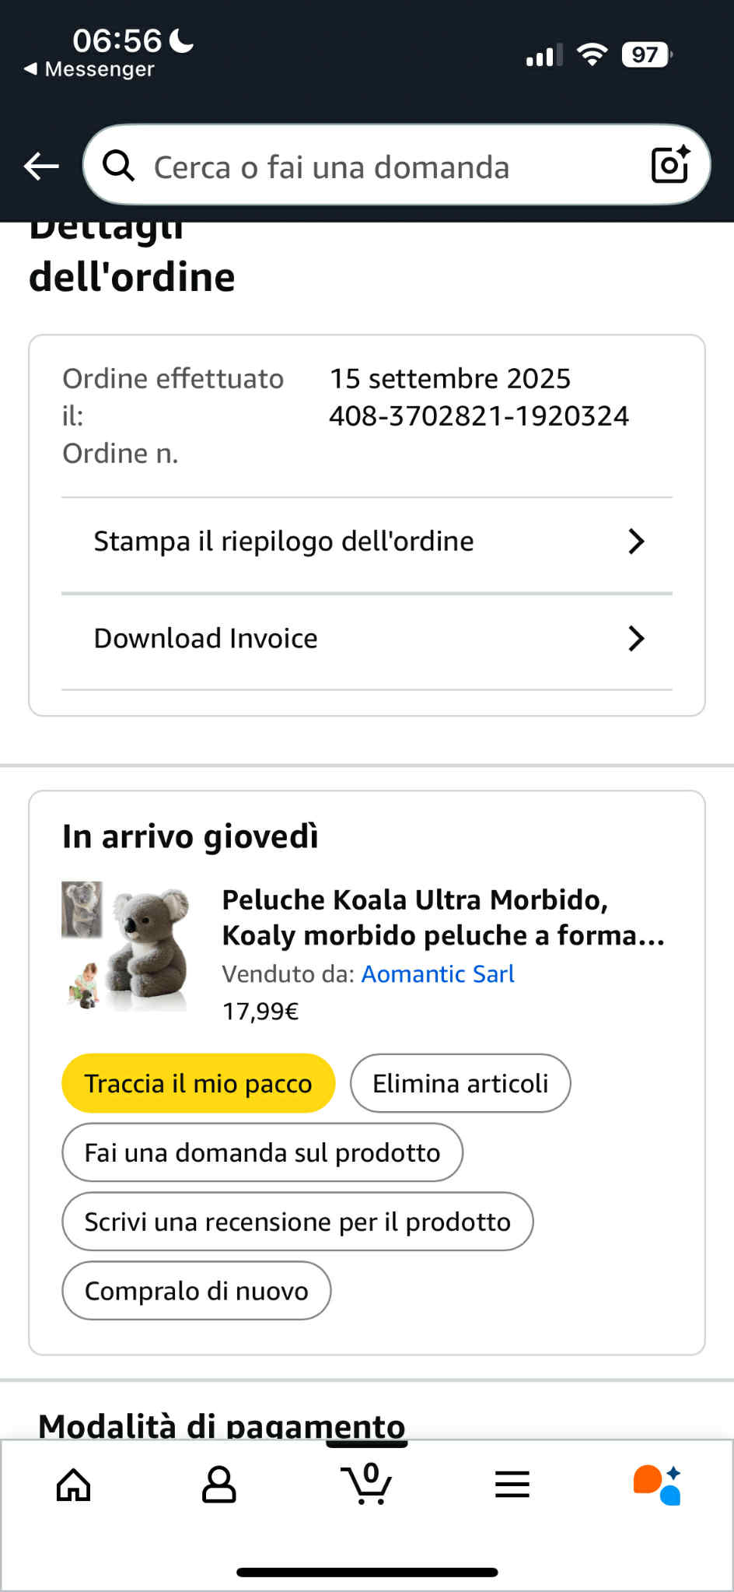Go to Home tab
734x1592 pixels.
click(74, 1485)
